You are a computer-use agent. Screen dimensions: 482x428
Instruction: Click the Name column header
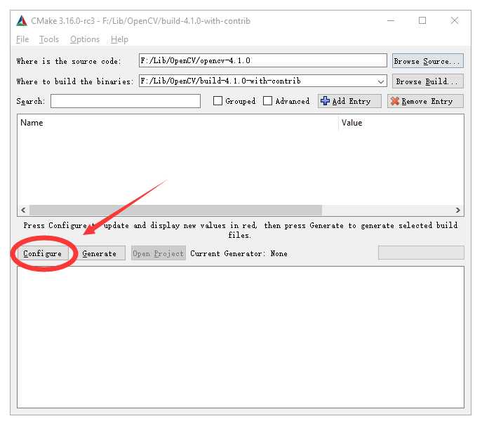178,123
